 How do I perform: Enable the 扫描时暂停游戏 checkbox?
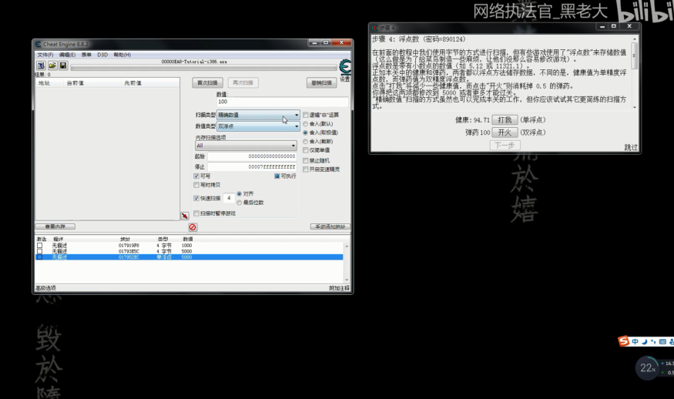[196, 213]
